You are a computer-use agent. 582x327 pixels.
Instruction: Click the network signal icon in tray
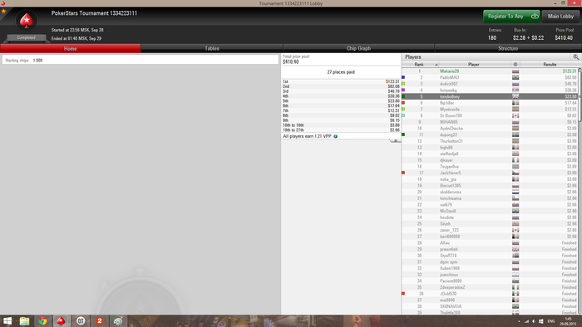pyautogui.click(x=526, y=321)
